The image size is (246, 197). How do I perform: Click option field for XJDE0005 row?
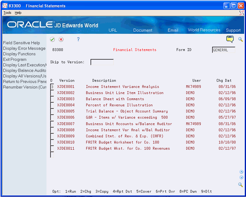coord(52,111)
